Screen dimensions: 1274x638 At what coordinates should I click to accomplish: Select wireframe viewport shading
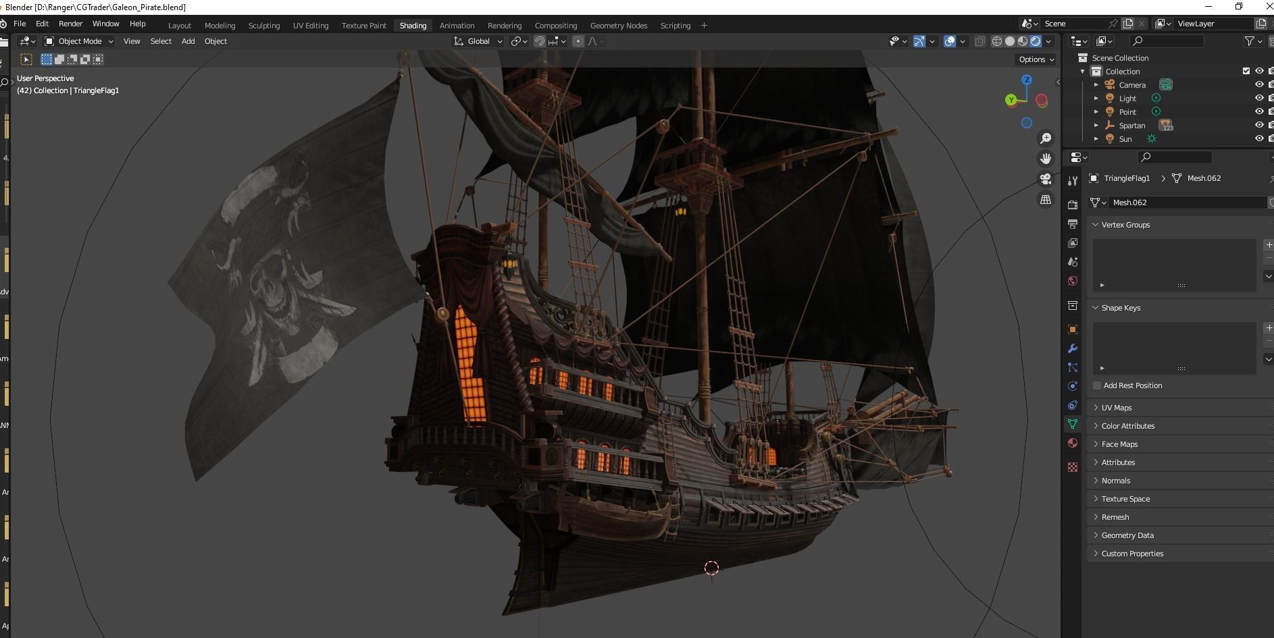point(997,41)
